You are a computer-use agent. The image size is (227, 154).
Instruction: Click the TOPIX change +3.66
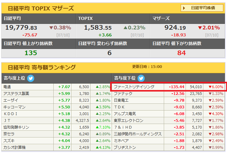pos(105,35)
